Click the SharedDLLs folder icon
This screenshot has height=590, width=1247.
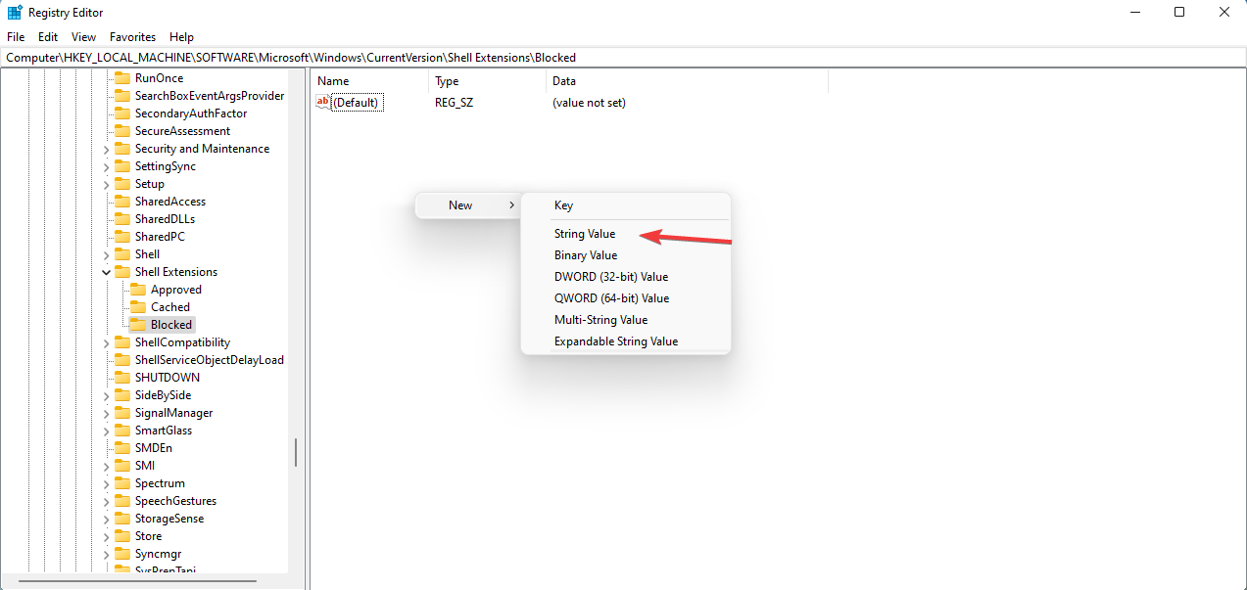point(122,219)
